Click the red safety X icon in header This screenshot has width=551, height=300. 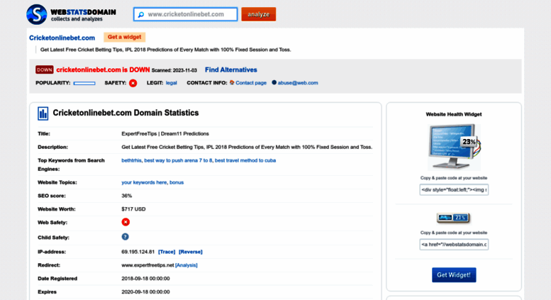click(x=133, y=83)
